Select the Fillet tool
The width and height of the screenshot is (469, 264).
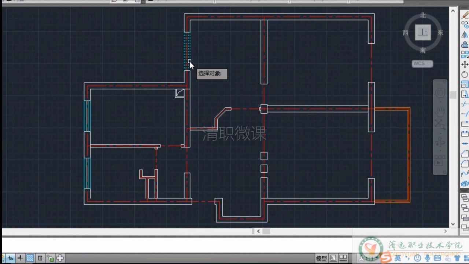click(465, 164)
